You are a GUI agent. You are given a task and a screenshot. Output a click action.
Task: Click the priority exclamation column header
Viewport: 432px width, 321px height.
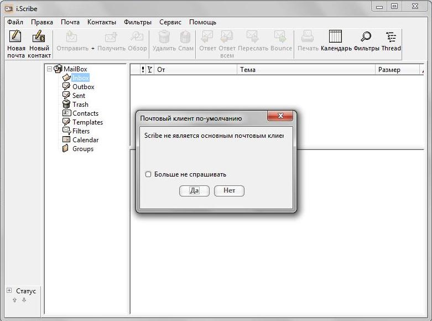[143, 70]
